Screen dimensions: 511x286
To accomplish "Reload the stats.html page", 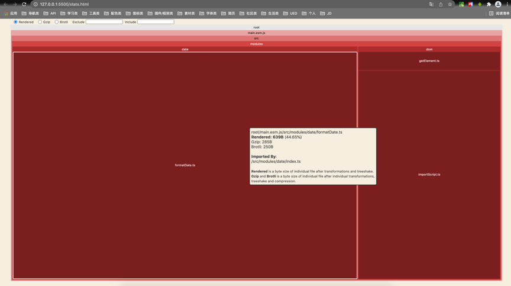I will point(24,4).
